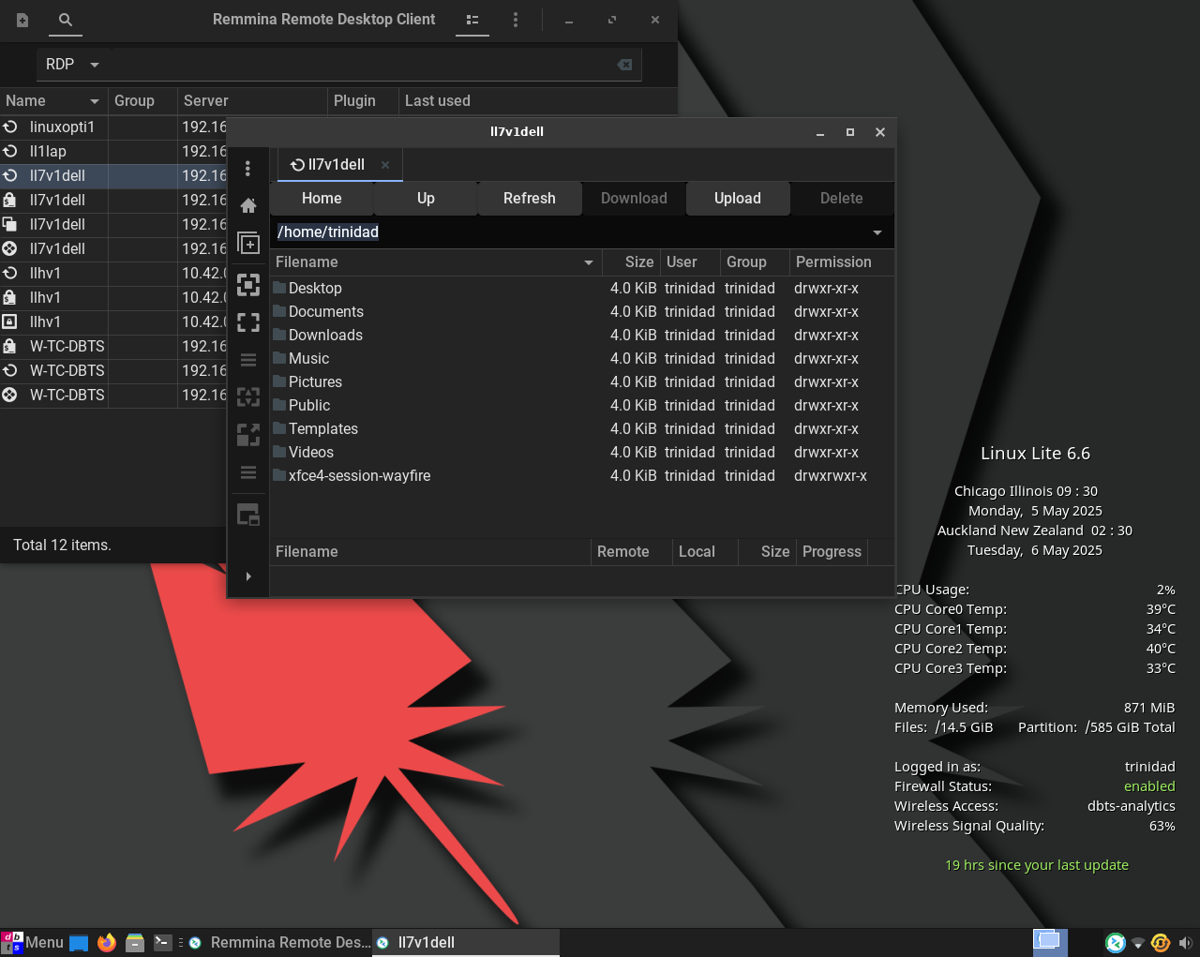The width and height of the screenshot is (1200, 957).
Task: Click the house icon in ll7v1dell sidebar
Action: coord(248,205)
